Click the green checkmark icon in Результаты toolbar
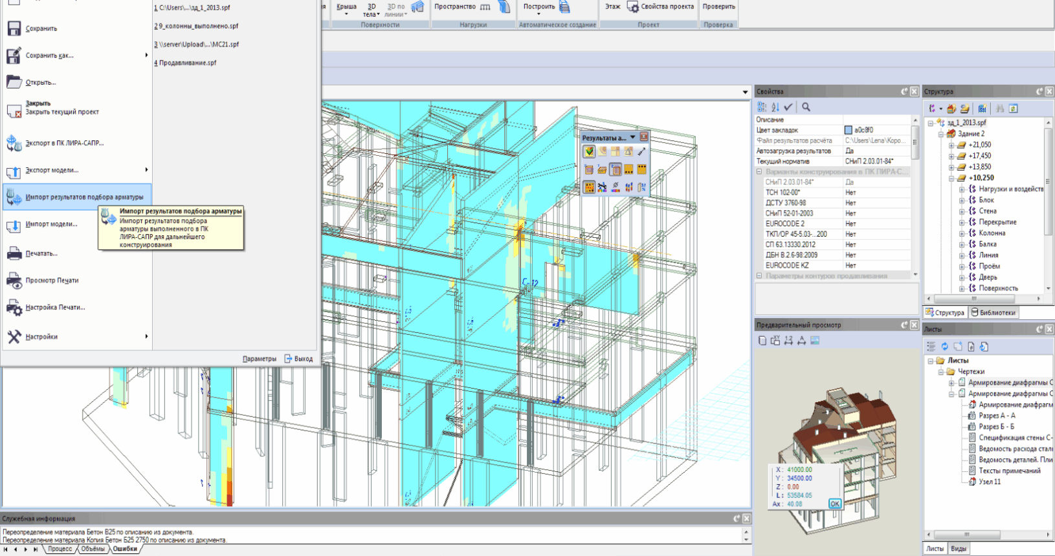The image size is (1055, 556). 589,151
